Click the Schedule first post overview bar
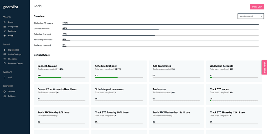The image size is (267, 134). [161, 35]
